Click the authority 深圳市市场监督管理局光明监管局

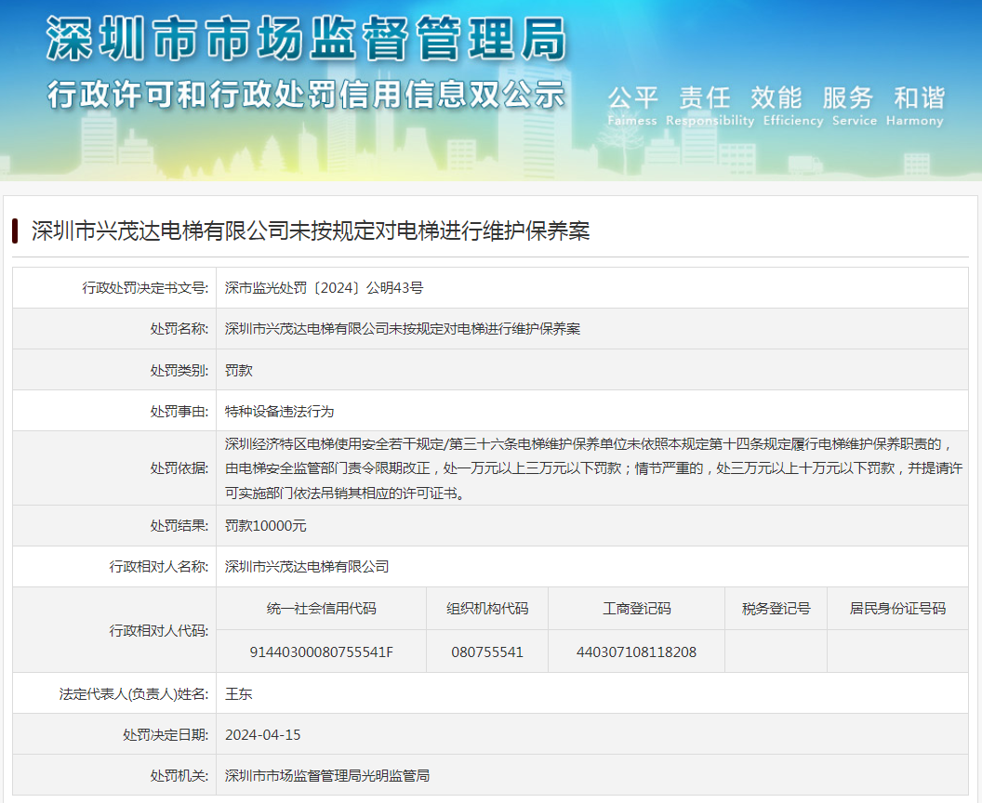click(327, 776)
